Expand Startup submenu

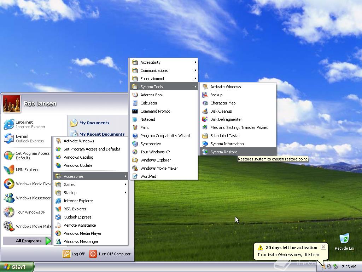click(x=91, y=192)
